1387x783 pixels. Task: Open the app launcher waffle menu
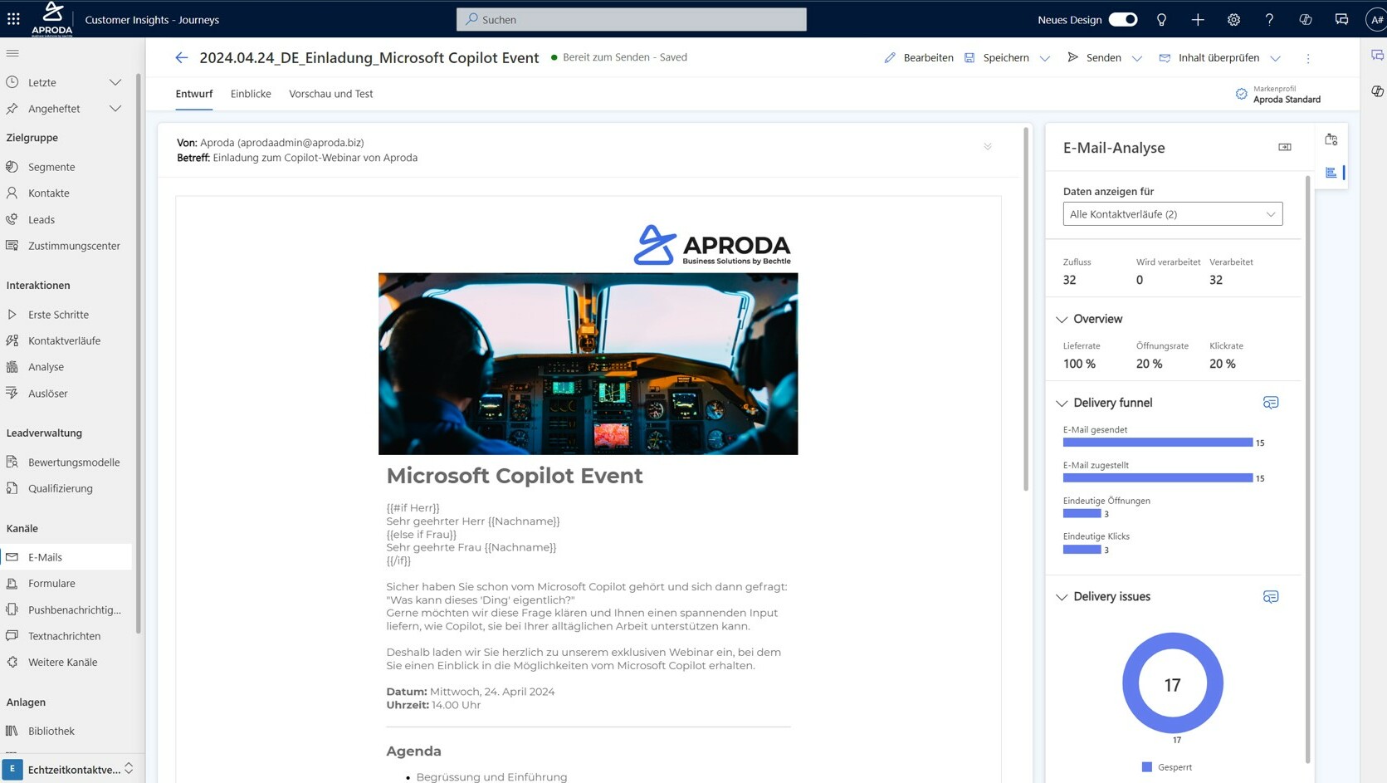click(12, 19)
